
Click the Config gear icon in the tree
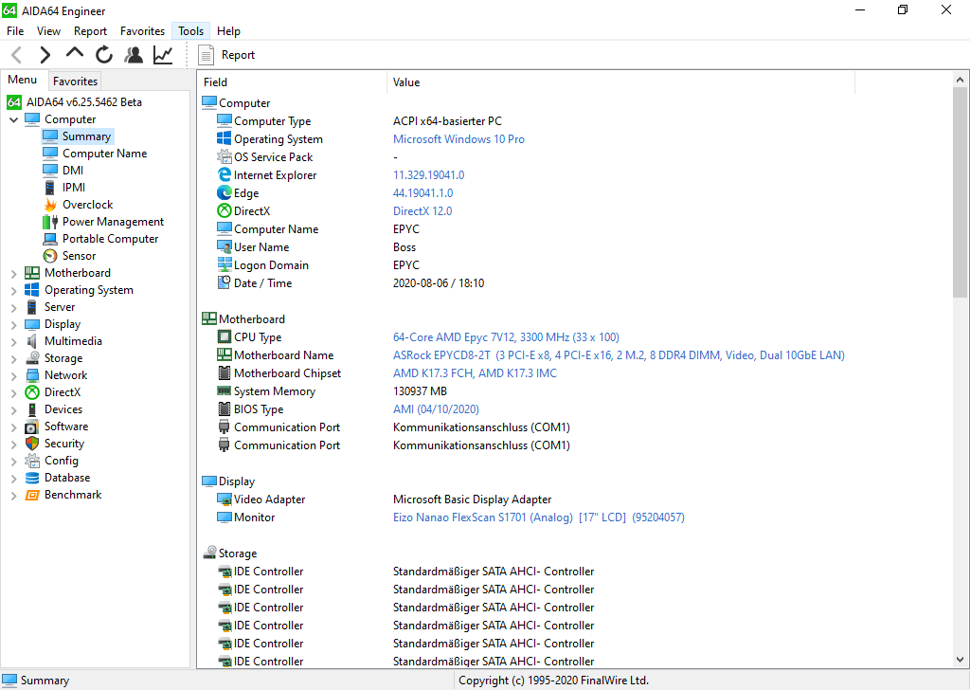[32, 461]
